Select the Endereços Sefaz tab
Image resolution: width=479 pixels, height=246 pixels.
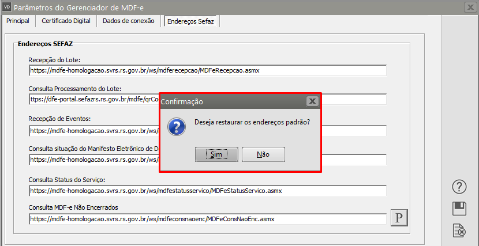(x=190, y=22)
